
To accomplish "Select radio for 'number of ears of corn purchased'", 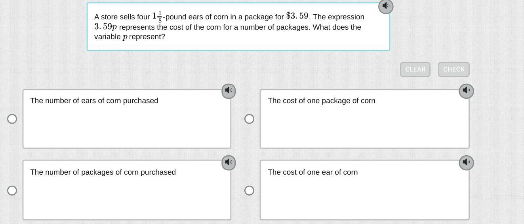I will pos(12,119).
